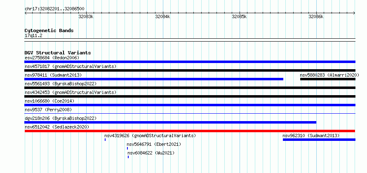Click the dgv218n206 (ByrskaBishop2022) label
The height and width of the screenshot is (173, 367).
(60, 118)
